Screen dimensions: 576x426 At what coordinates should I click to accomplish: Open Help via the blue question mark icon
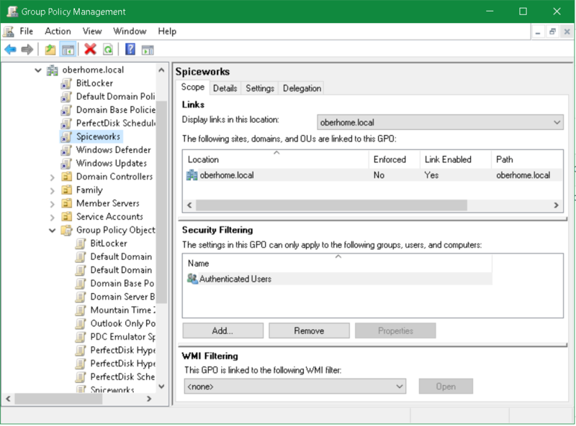pos(130,50)
